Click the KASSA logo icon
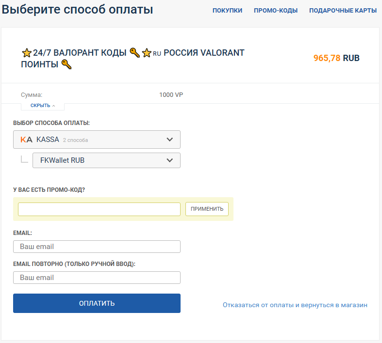The width and height of the screenshot is (382, 343). pyautogui.click(x=26, y=140)
